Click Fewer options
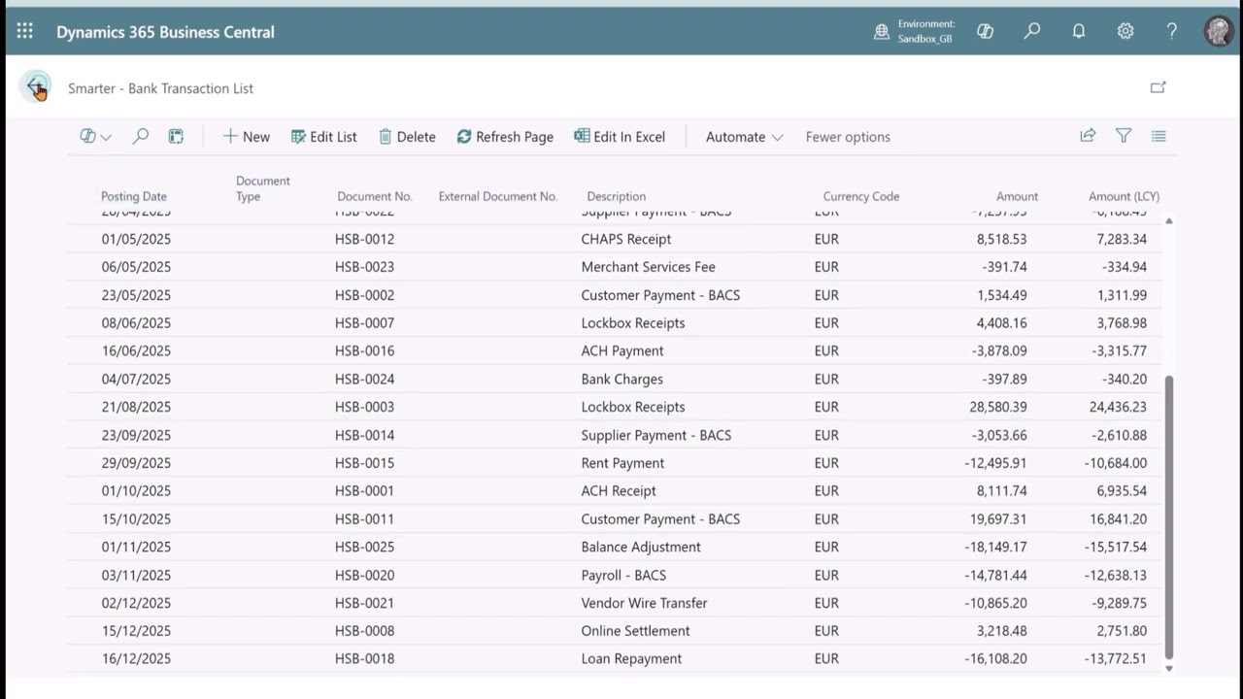This screenshot has width=1243, height=699. pos(848,137)
